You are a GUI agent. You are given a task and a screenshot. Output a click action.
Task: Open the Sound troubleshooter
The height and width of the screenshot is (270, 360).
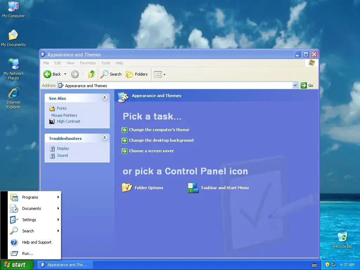(x=62, y=155)
